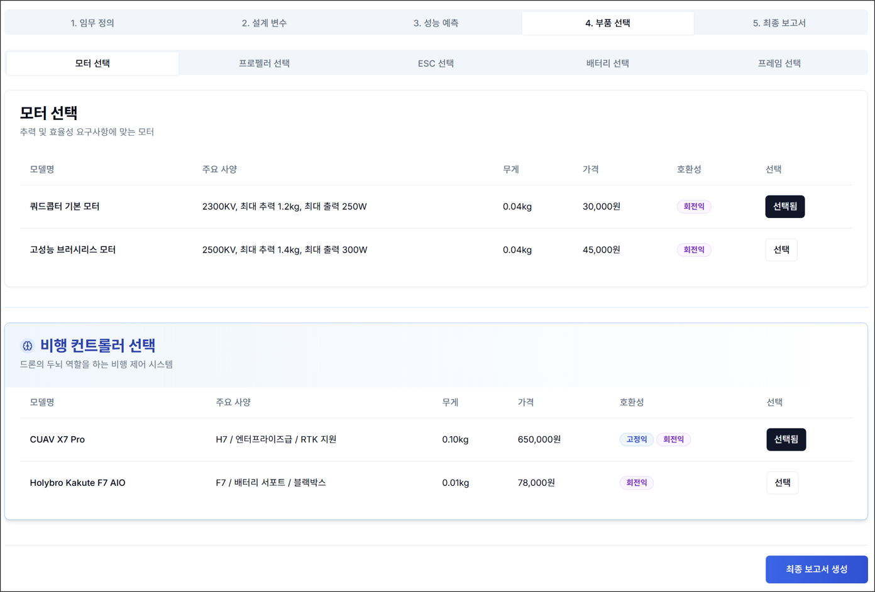Open the ESC 선택 sub-tab
875x592 pixels.
(436, 63)
